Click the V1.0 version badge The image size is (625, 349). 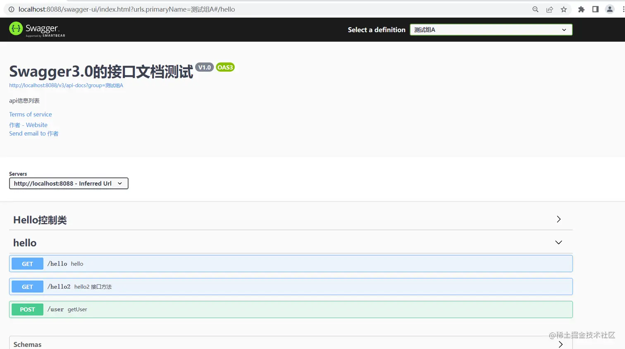204,67
